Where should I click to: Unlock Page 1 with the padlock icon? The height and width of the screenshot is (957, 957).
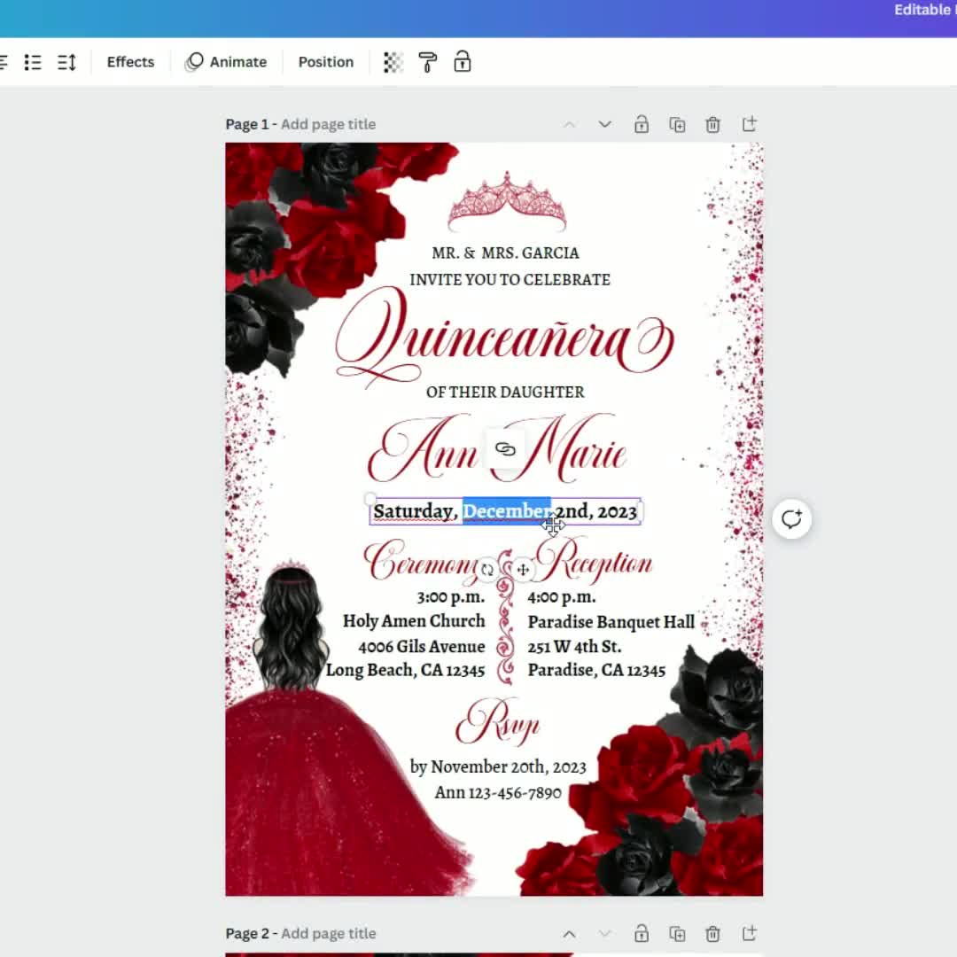pos(641,124)
